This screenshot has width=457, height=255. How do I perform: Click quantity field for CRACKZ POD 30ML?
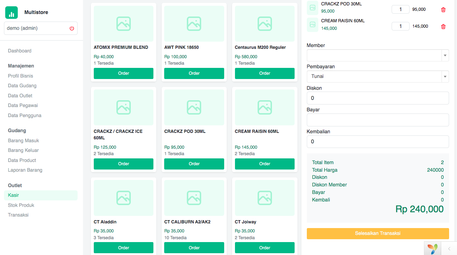400,9
